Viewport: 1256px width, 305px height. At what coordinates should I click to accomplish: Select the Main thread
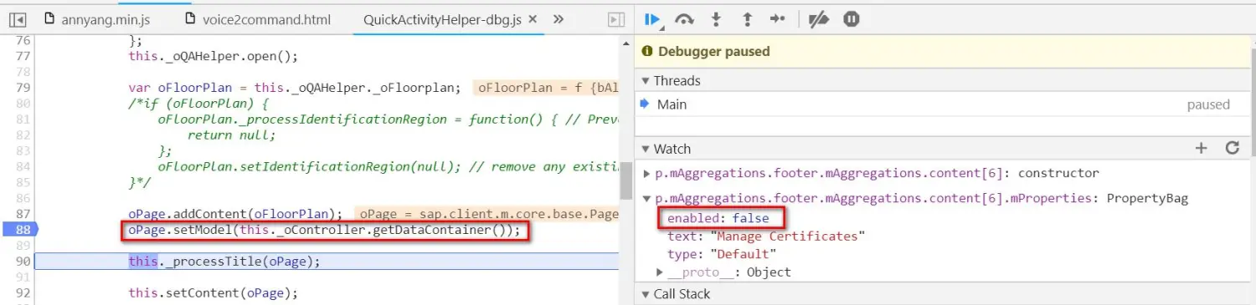(x=945, y=104)
